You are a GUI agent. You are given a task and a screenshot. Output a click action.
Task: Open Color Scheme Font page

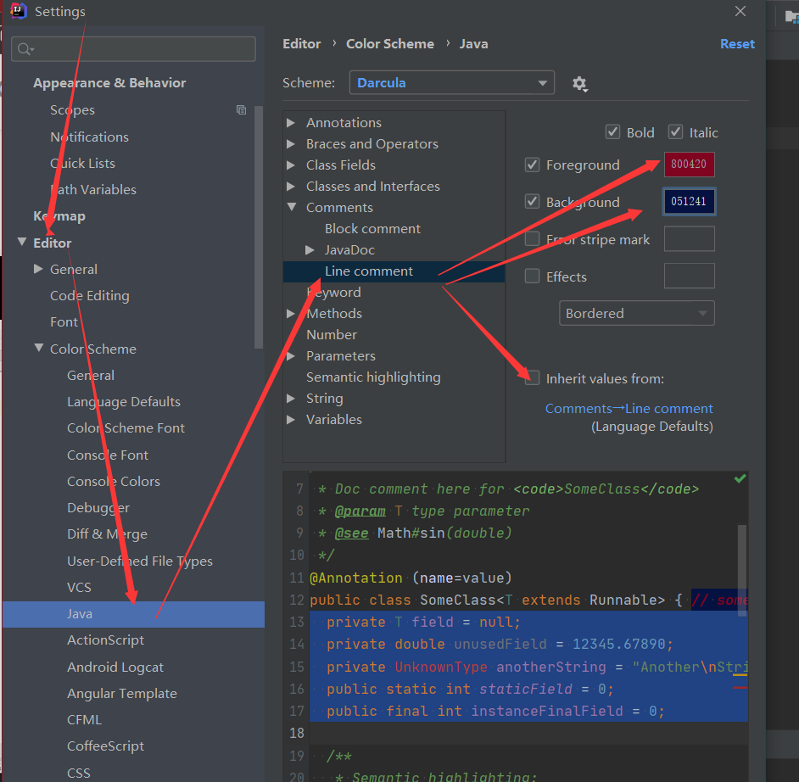click(126, 428)
